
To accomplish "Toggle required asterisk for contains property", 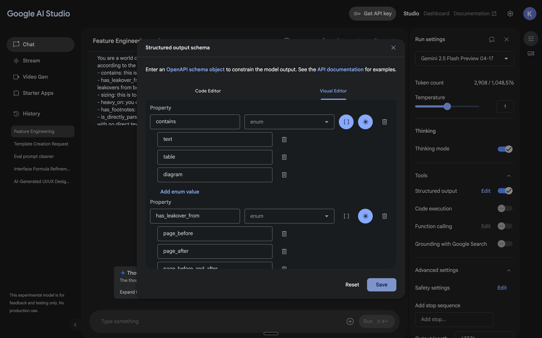I will click(x=365, y=122).
